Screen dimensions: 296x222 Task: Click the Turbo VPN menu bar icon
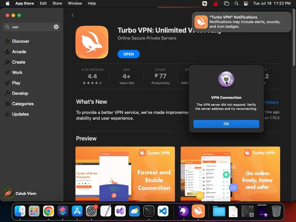tap(205, 3)
